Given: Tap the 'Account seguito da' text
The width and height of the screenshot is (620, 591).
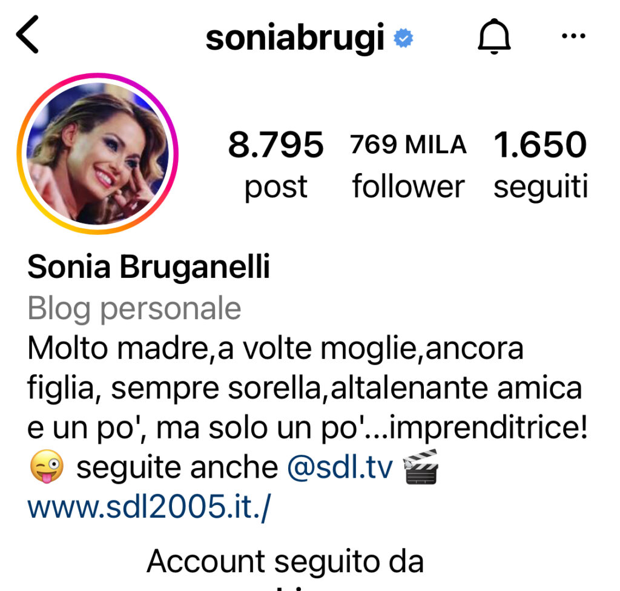Looking at the screenshot, I should point(285,561).
